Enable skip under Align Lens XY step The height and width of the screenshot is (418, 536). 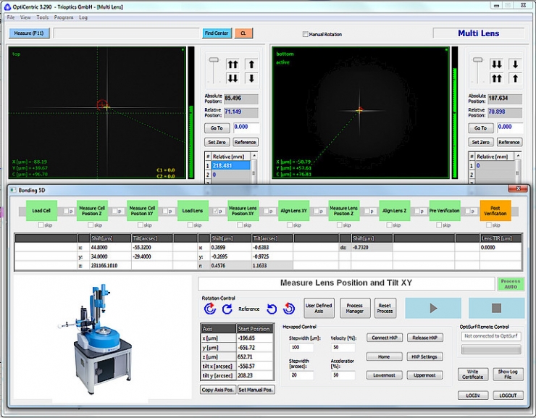tap(290, 225)
